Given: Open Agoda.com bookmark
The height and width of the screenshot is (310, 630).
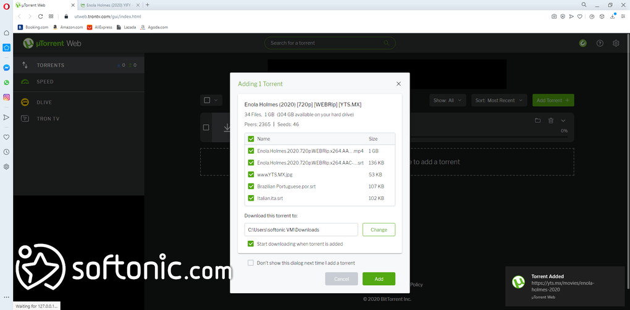Looking at the screenshot, I should pos(154,27).
